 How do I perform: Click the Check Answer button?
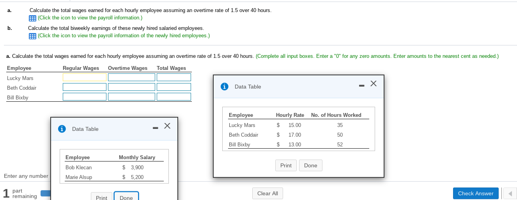476,193
